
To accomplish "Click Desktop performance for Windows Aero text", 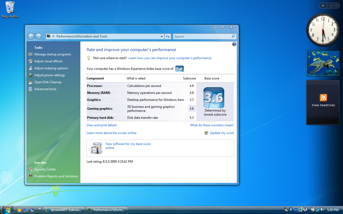I will [156, 100].
